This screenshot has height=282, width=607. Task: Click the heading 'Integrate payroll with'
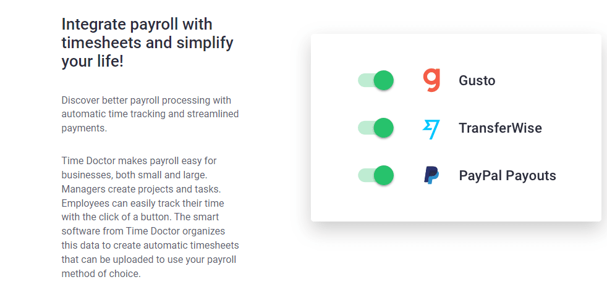137,24
